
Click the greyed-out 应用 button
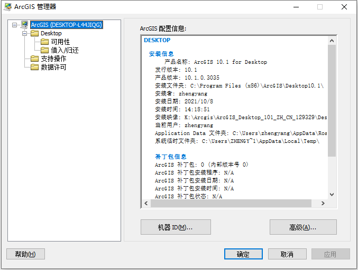(331, 254)
